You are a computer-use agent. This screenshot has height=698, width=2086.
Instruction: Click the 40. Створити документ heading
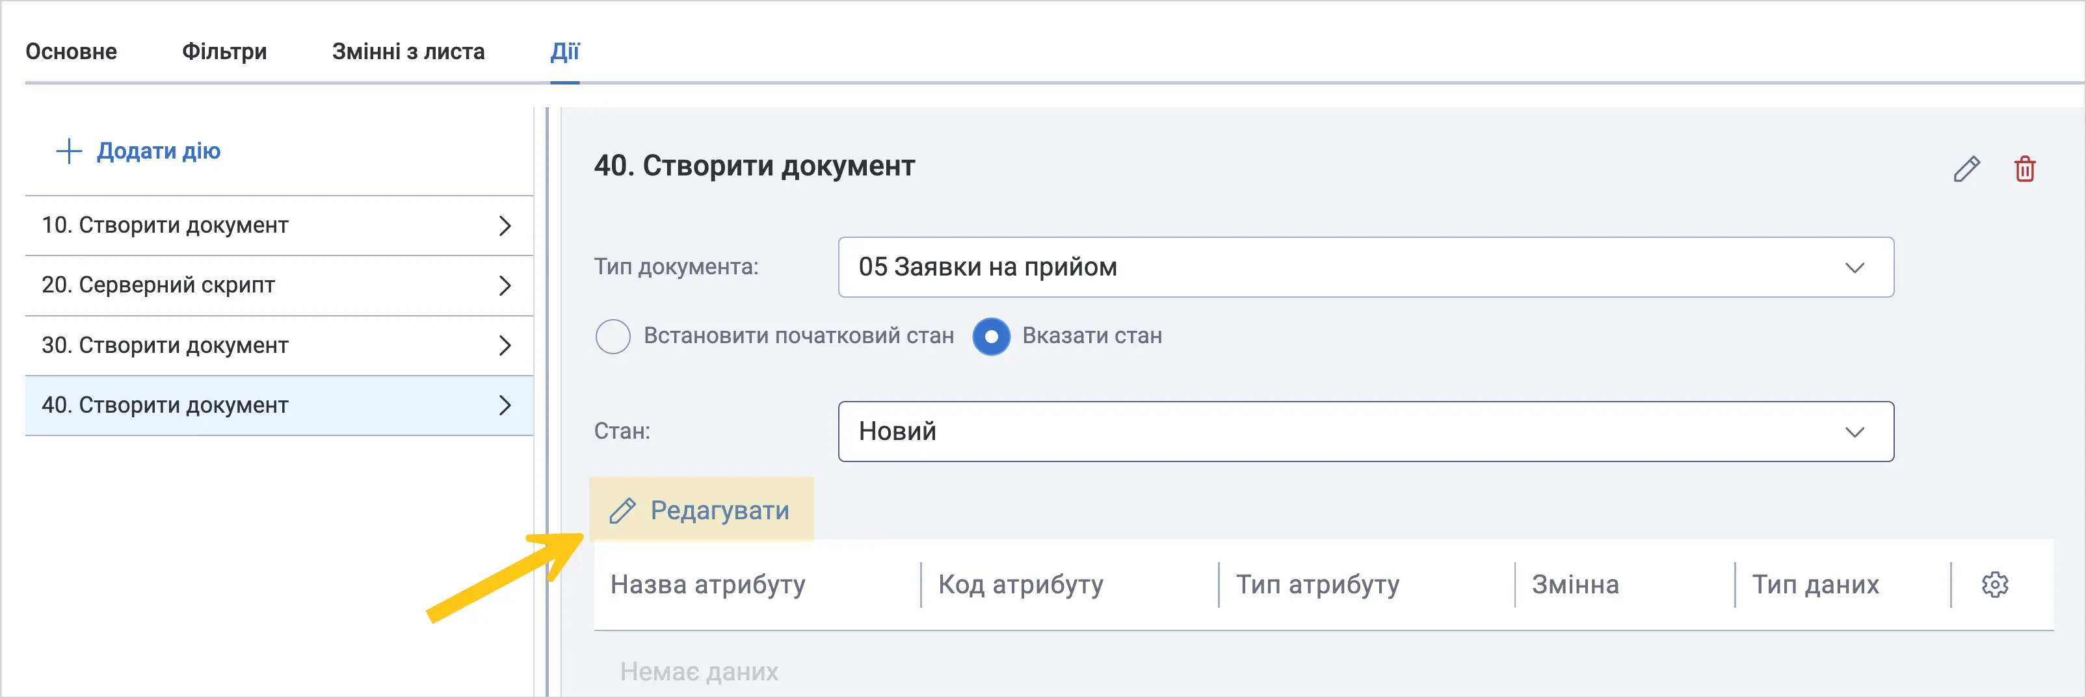click(755, 166)
